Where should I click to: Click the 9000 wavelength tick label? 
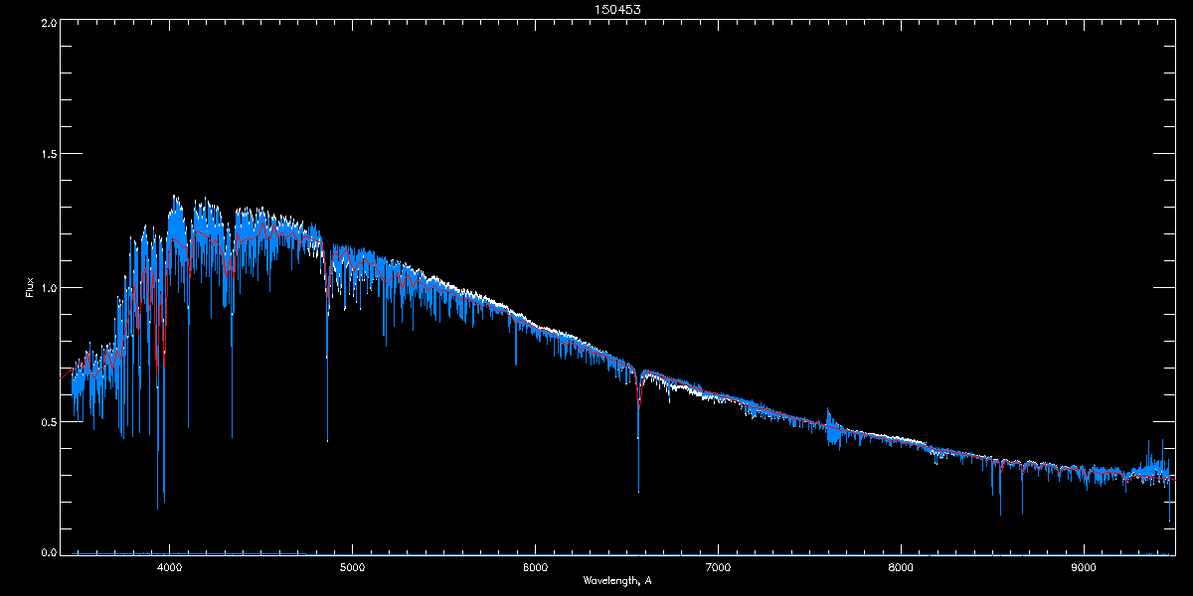click(1084, 568)
